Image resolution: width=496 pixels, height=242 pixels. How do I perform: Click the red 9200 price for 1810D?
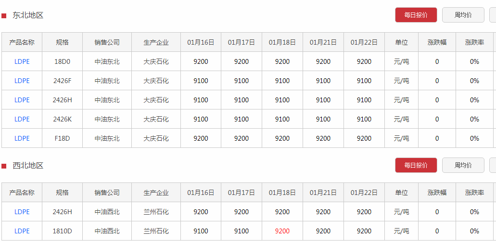pos(282,231)
